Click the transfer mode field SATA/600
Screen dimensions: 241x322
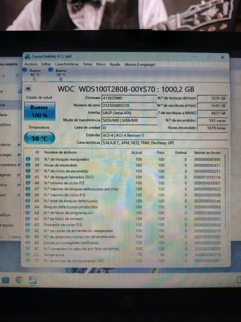click(x=129, y=120)
